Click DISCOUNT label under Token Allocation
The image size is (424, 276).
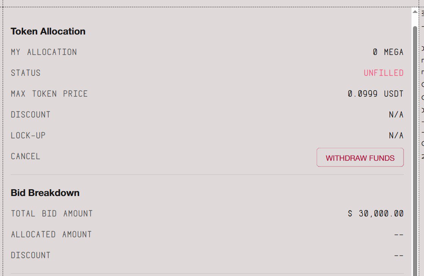[x=31, y=114]
